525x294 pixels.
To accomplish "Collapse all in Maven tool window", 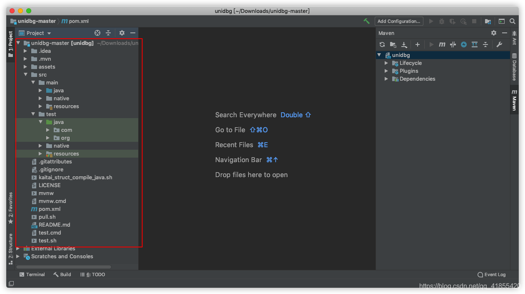I will coord(485,44).
